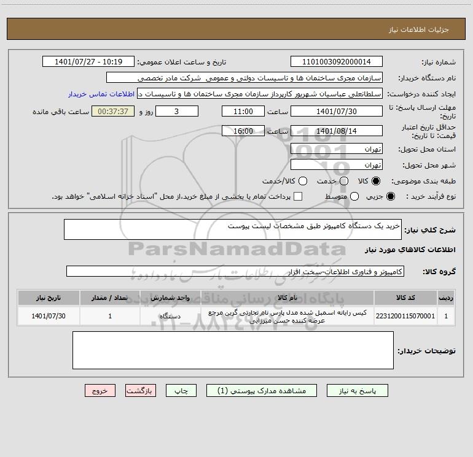Click the نام کالا column header

[287, 298]
